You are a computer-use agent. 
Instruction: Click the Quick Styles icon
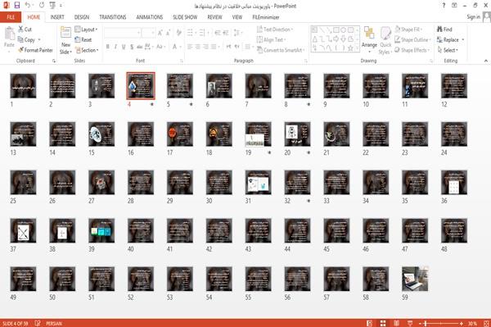click(385, 34)
